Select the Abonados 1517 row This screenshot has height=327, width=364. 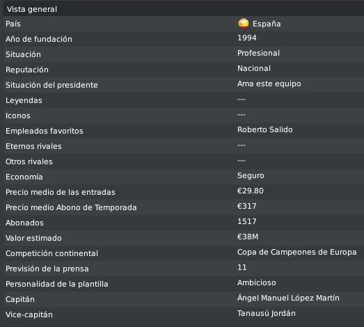point(184,223)
